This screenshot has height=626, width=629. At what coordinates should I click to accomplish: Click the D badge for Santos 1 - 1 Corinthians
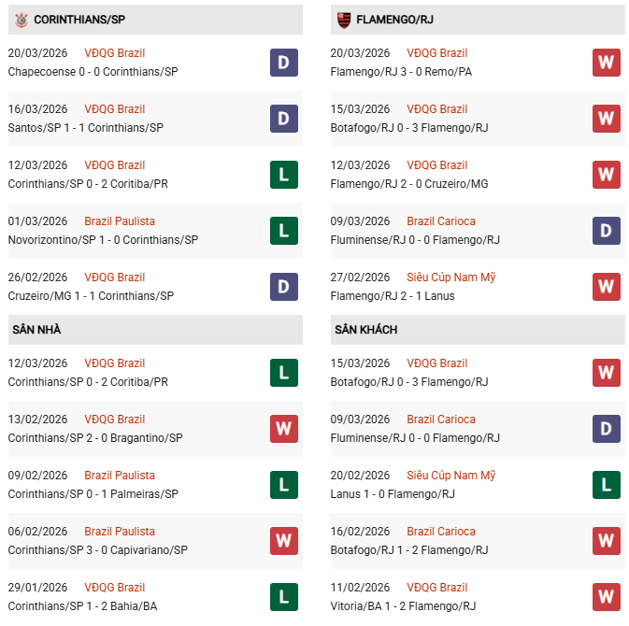(x=284, y=119)
